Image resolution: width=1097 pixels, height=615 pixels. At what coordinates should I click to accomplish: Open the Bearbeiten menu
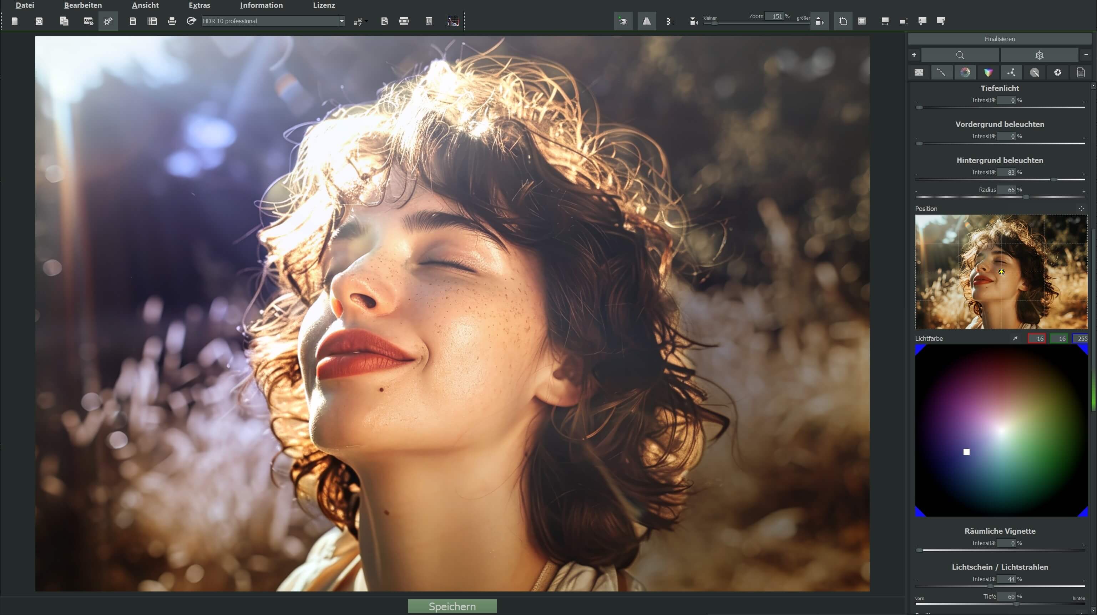pos(83,5)
